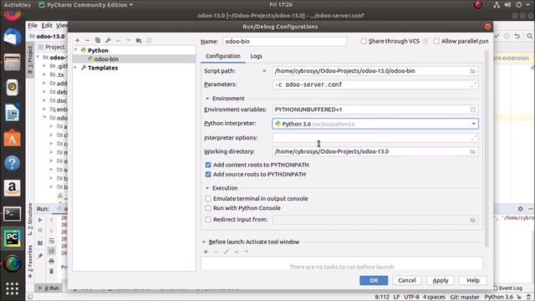Viewport: 535px width, 301px height.
Task: Open Script path type dropdown arrow
Action: (x=264, y=71)
